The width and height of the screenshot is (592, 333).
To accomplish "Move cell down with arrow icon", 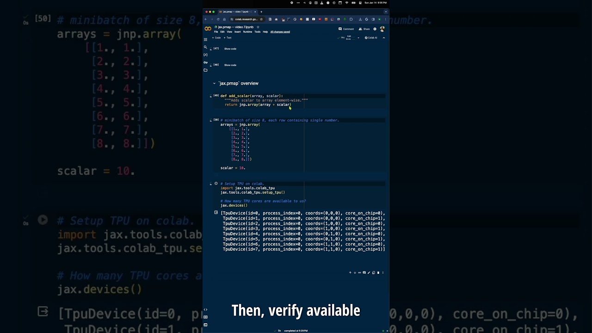I will (x=355, y=273).
